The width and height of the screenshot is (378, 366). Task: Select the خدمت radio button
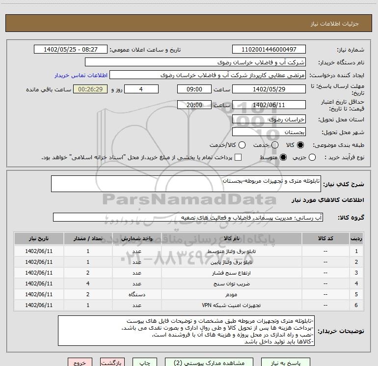(x=275, y=145)
